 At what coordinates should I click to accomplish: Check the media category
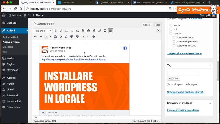point(171,25)
